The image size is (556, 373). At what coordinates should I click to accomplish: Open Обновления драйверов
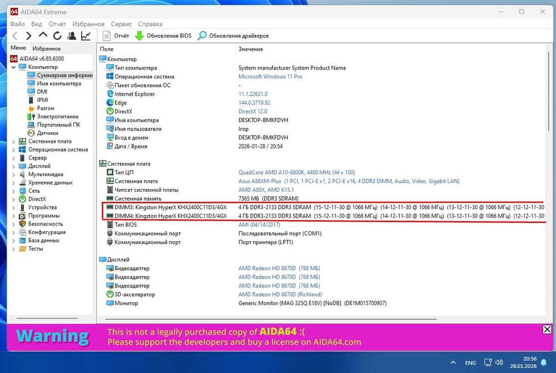(233, 36)
